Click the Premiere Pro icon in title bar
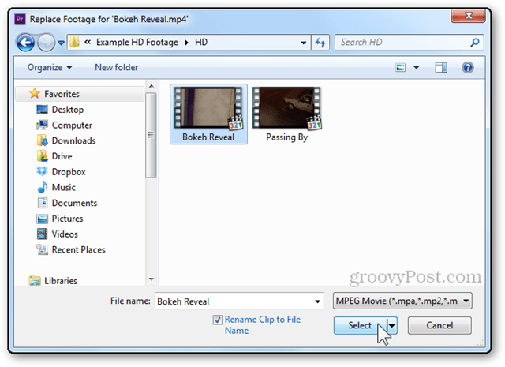 pos(20,19)
